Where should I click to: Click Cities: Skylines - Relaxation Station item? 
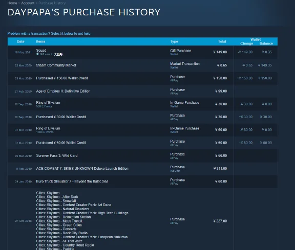click(x=64, y=217)
